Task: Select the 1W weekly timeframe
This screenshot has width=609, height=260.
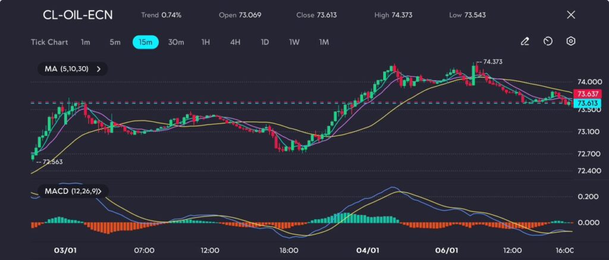Action: (x=294, y=42)
